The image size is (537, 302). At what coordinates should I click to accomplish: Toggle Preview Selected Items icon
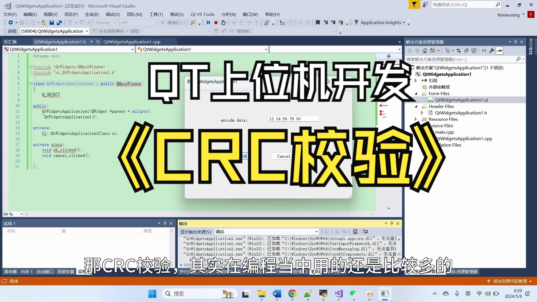pyautogui.click(x=500, y=51)
